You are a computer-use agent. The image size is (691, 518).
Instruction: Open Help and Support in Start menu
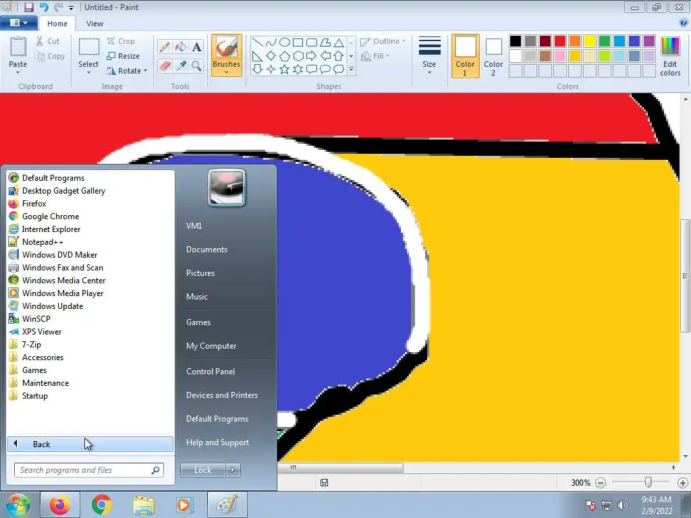218,442
